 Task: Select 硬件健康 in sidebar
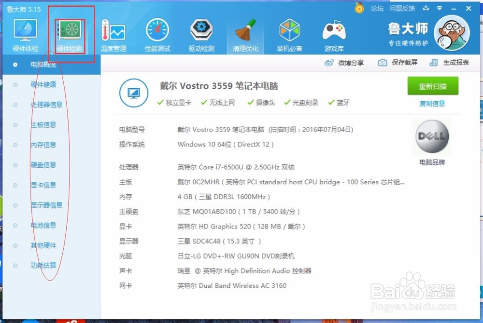(43, 84)
